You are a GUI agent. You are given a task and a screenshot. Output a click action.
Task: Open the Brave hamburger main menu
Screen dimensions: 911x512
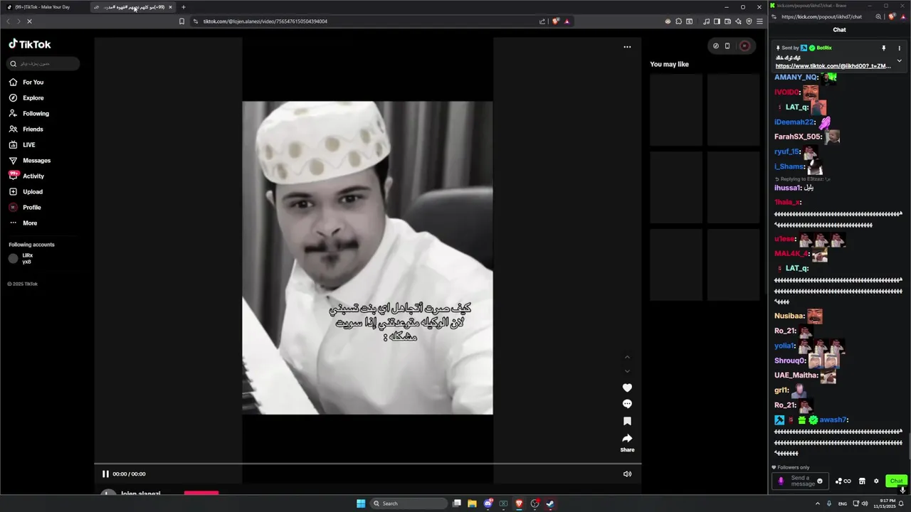point(760,21)
